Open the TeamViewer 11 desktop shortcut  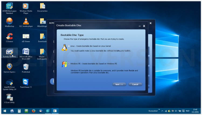coord(26,82)
